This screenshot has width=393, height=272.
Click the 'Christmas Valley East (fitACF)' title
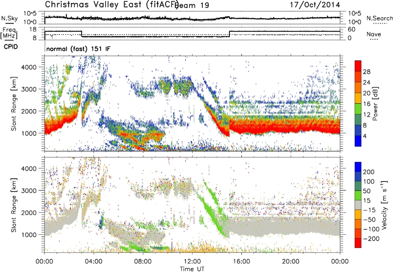click(112, 4)
